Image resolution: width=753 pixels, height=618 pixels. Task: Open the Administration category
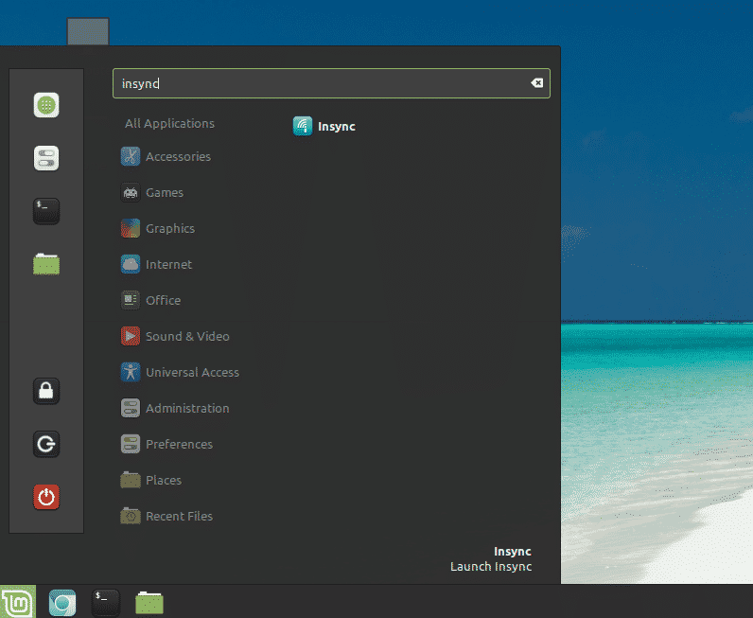point(186,409)
